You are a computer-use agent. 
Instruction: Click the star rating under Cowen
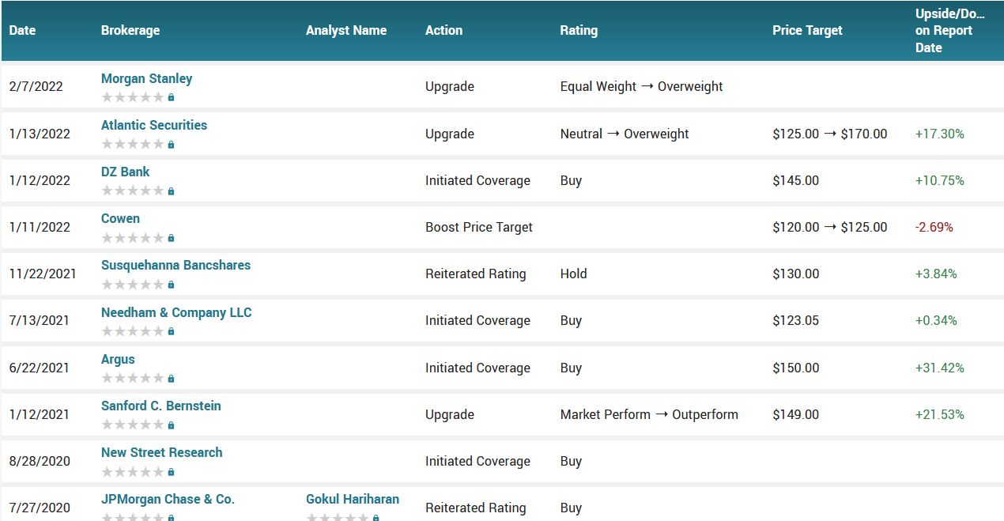point(133,237)
